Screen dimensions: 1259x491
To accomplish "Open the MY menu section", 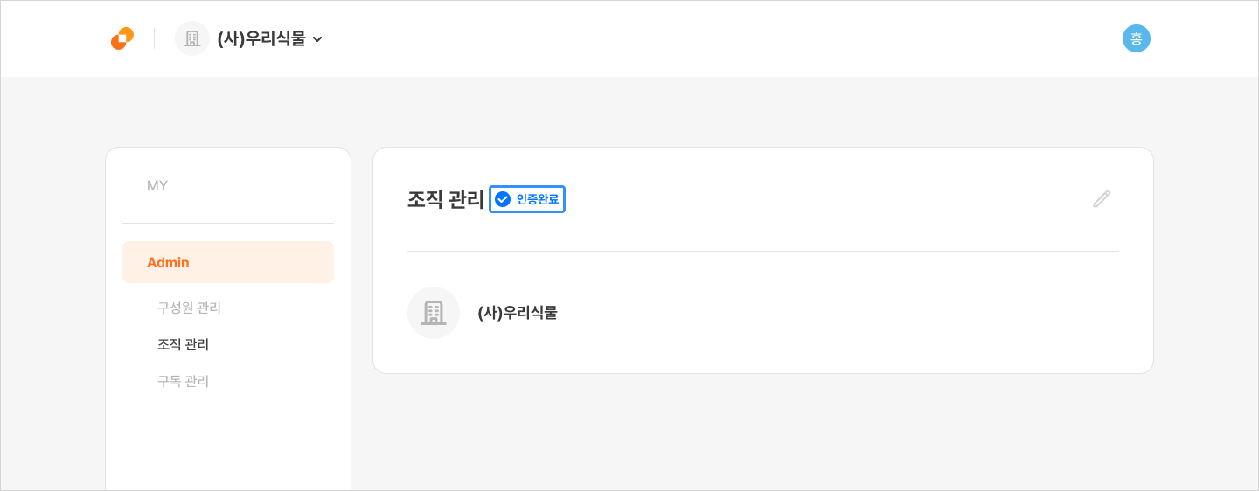I will (x=157, y=185).
